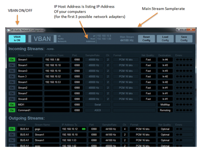Open Destination In #4 selector
This screenshot has width=203, height=149.
(165, 60)
